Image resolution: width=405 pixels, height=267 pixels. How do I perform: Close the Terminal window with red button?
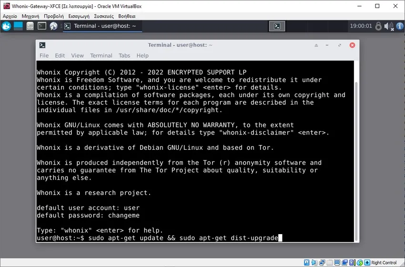point(352,45)
